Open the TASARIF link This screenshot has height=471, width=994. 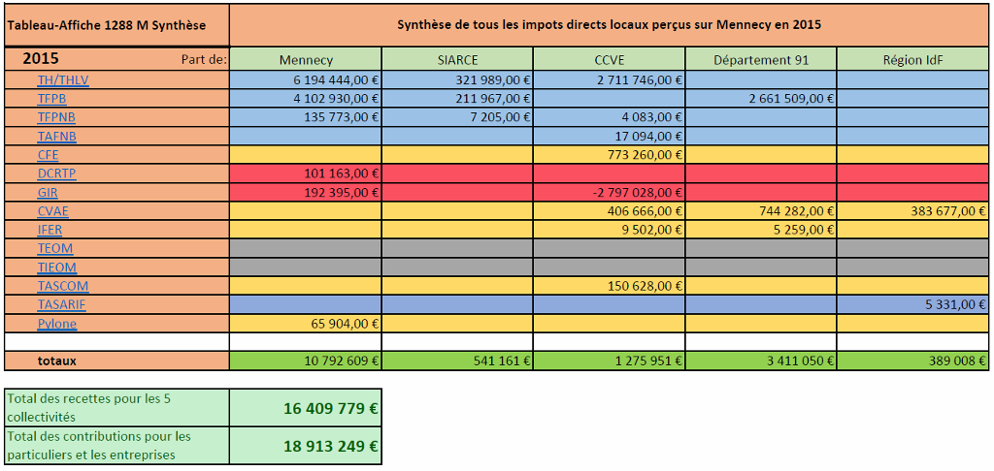[61, 305]
